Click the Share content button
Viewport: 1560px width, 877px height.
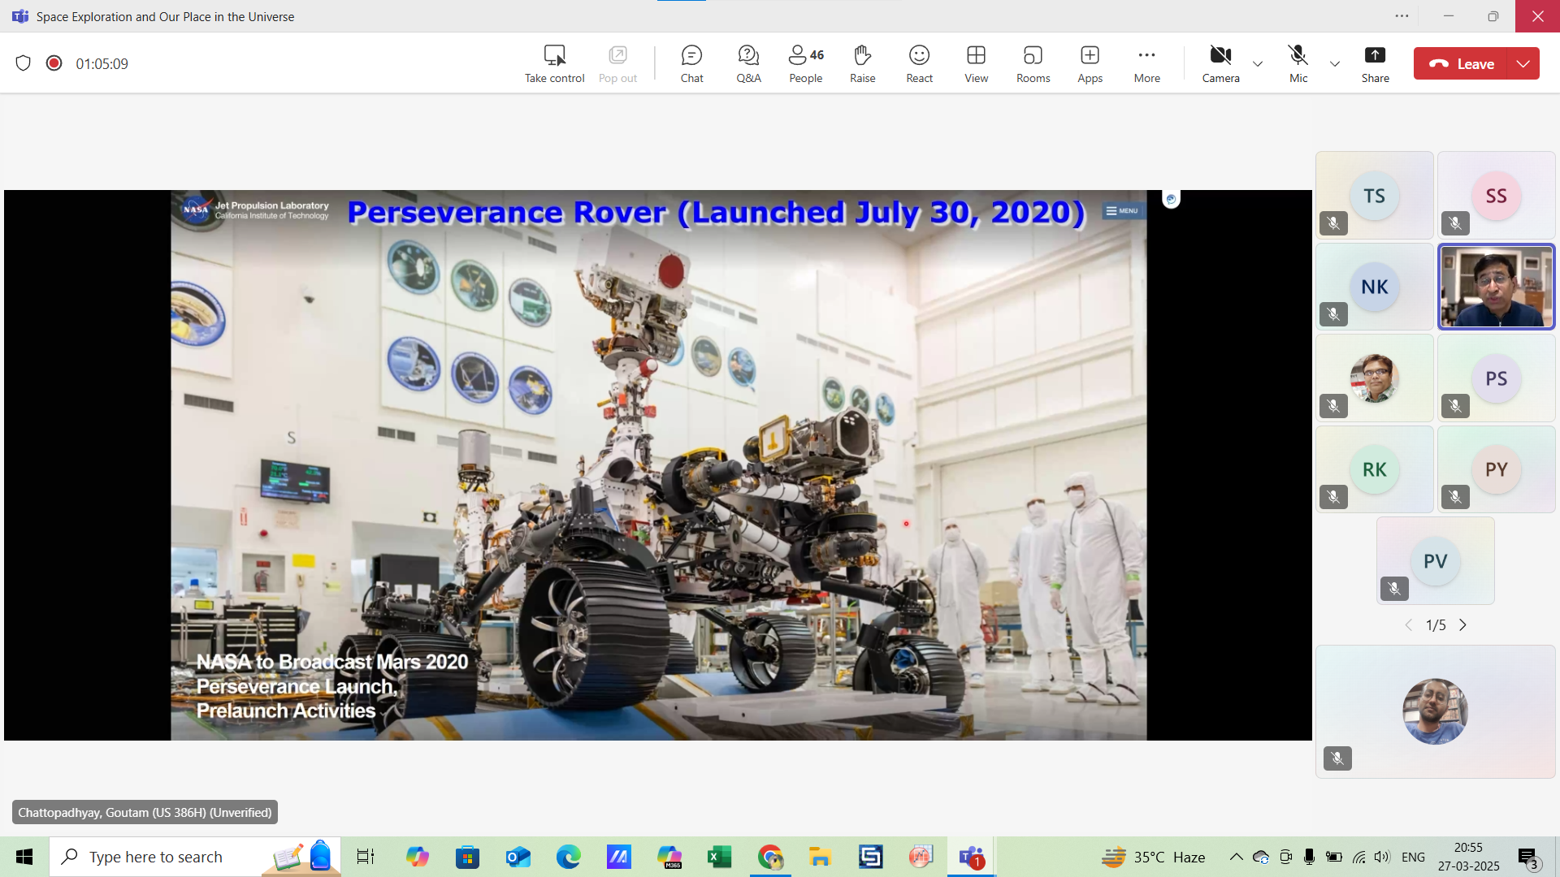[x=1375, y=63]
